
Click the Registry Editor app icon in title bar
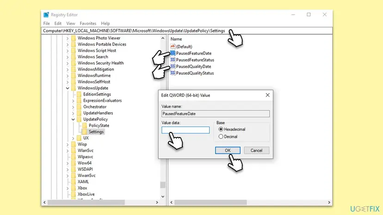46,15
